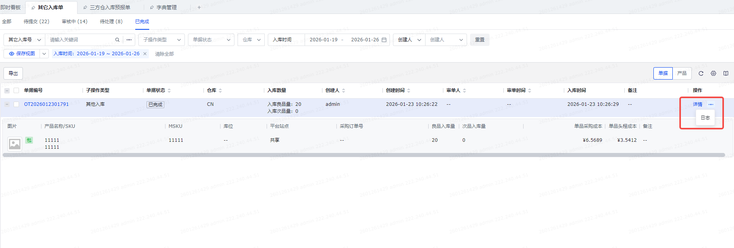This screenshot has height=248, width=734.
Task: Click the 共享 platform site cell
Action: click(275, 140)
